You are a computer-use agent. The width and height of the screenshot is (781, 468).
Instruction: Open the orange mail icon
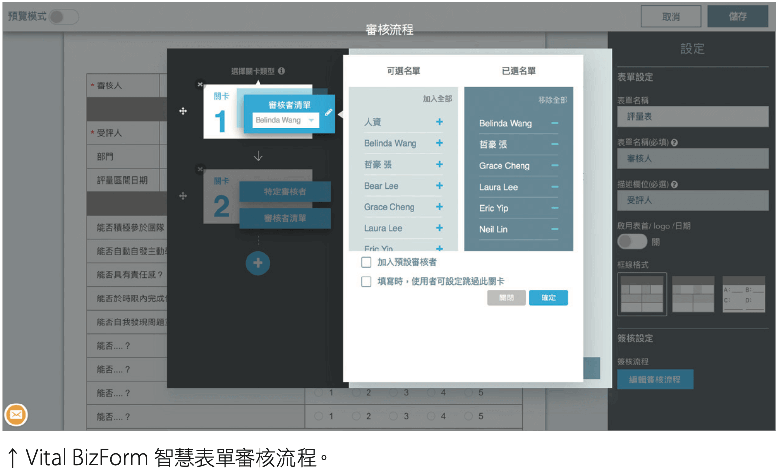[16, 415]
